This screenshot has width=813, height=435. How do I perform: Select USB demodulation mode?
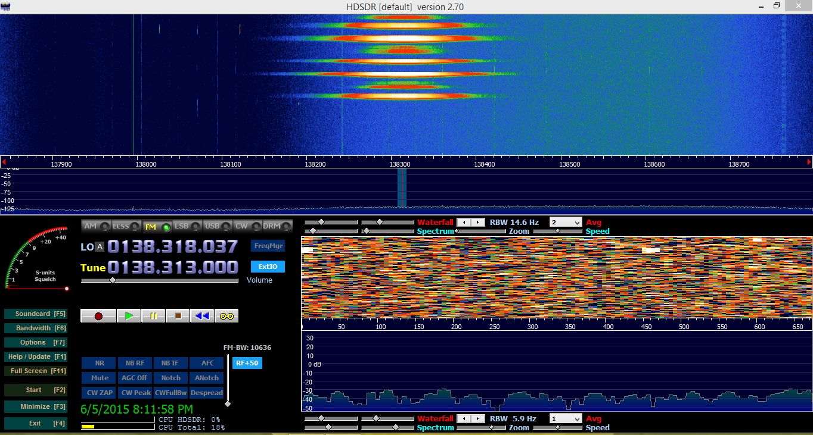pyautogui.click(x=218, y=226)
